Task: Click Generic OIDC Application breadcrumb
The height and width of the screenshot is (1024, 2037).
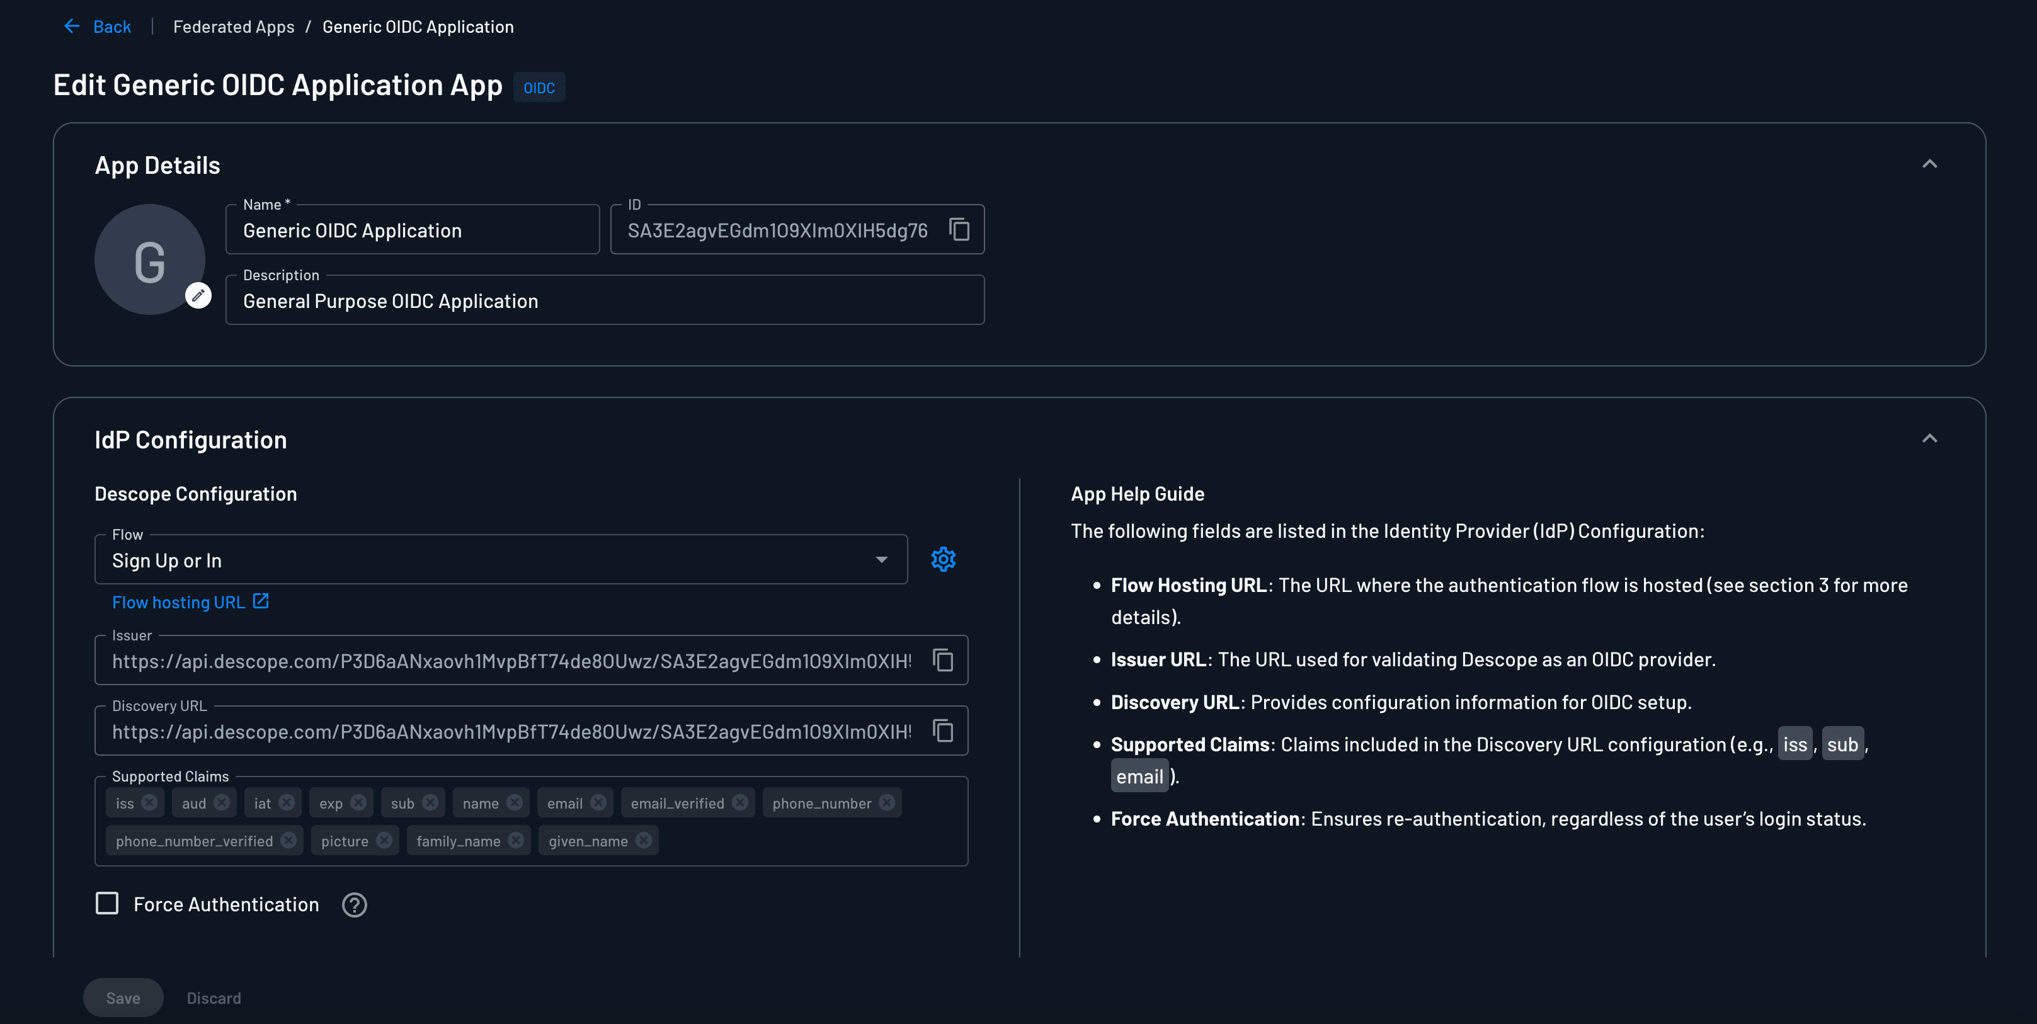Action: 418,27
